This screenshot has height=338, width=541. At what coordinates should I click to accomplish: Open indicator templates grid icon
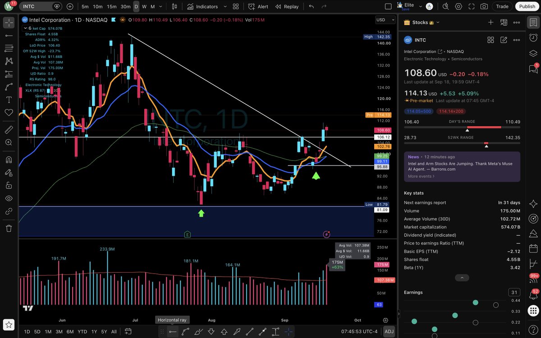click(x=235, y=6)
